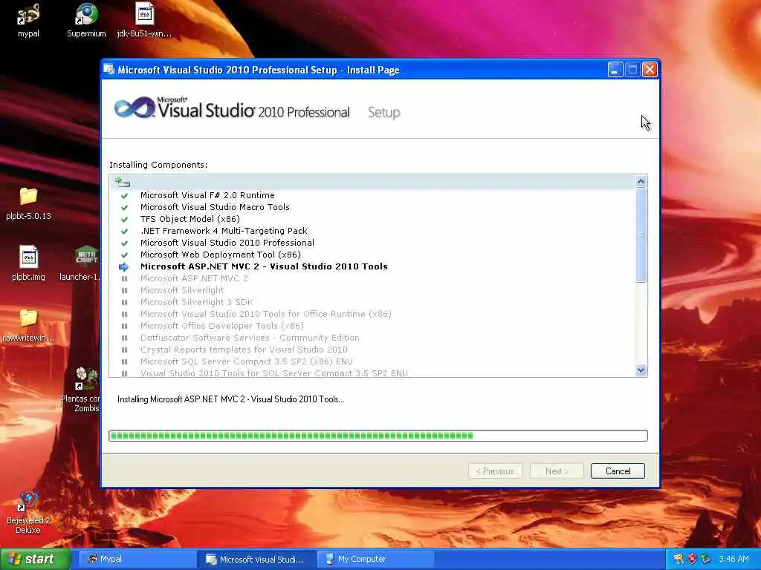This screenshot has height=570, width=761.
Task: Click the Cancel button in setup
Action: tap(618, 471)
